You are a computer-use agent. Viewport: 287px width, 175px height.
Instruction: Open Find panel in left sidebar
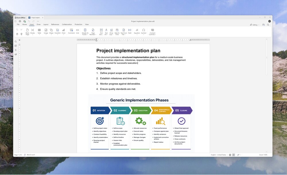[x=16, y=42]
